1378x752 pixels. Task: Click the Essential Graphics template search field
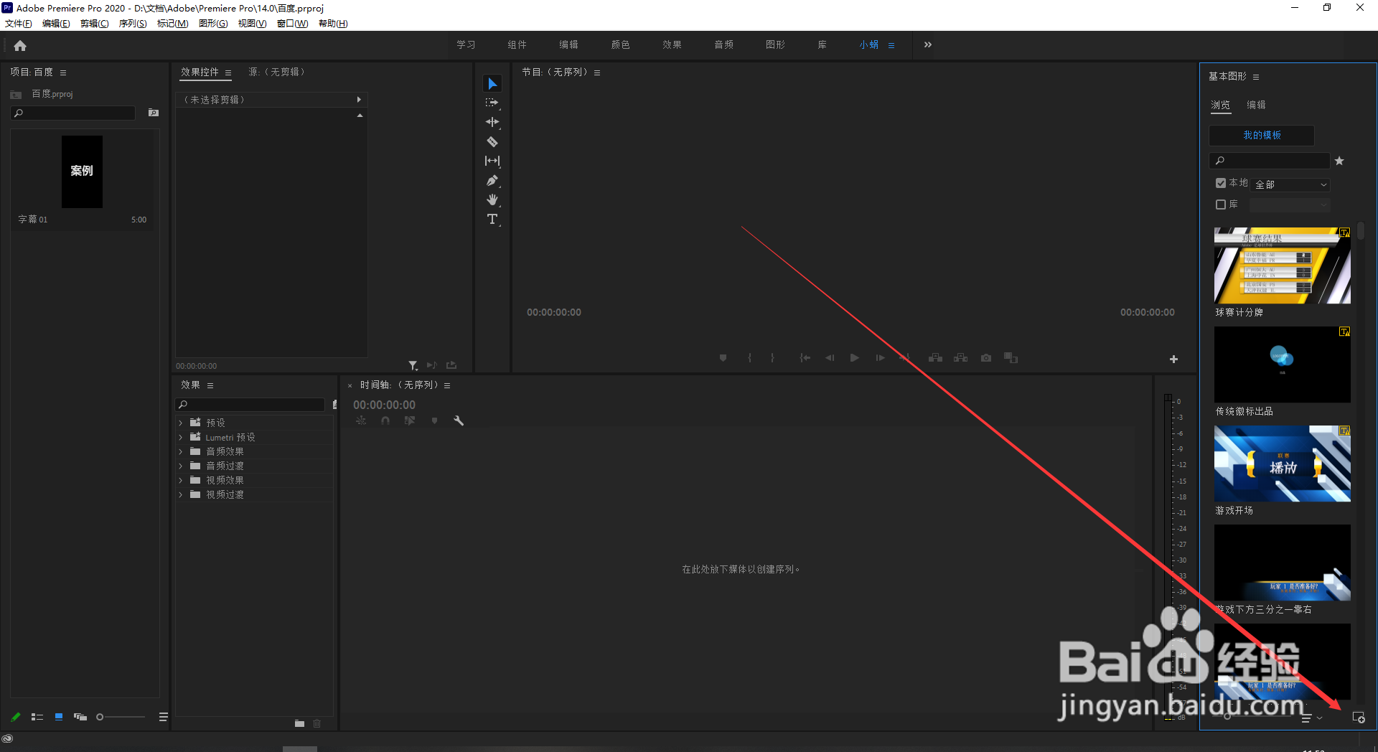point(1270,161)
